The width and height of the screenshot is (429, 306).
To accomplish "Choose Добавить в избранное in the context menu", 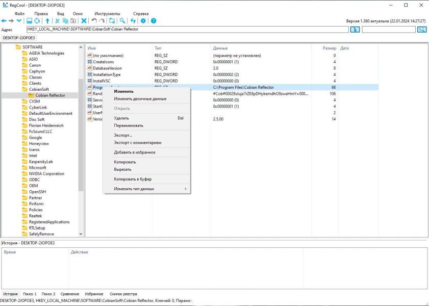I will (146, 152).
